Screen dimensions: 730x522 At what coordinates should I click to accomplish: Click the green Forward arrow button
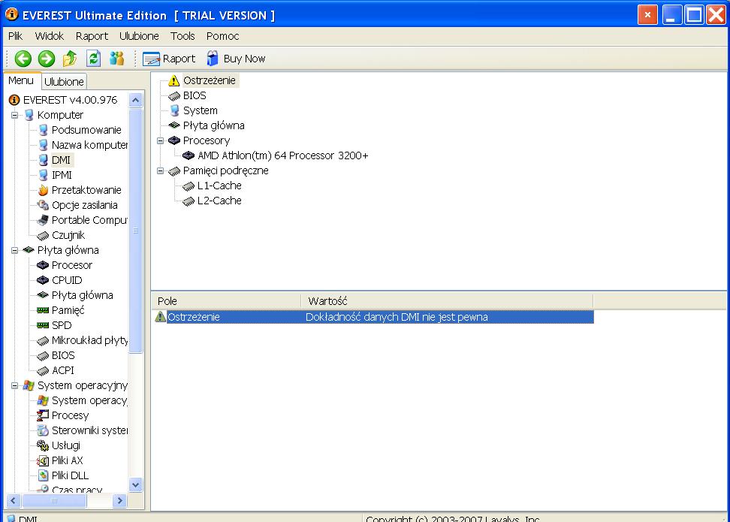coord(46,59)
